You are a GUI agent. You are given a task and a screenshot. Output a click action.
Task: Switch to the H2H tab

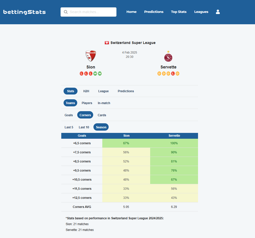86,91
